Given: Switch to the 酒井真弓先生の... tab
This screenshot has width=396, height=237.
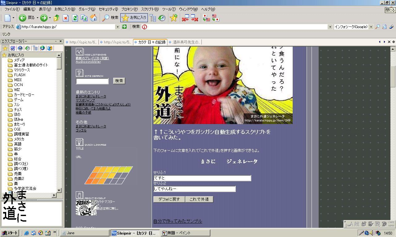Looking at the screenshot, I should click(185, 42).
